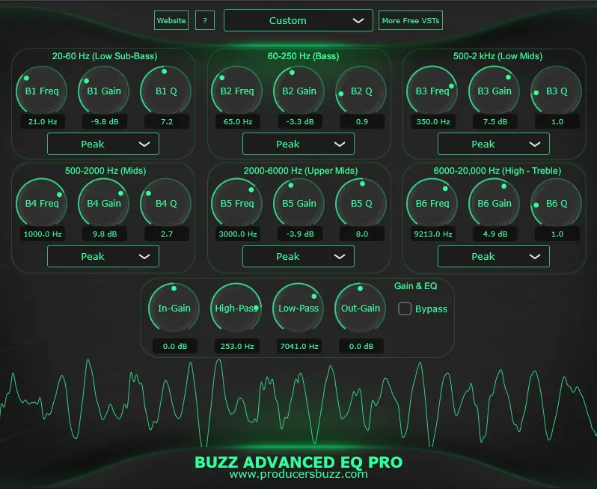Click More Free VSTs button
Screen dimensions: 597x489
tap(411, 20)
